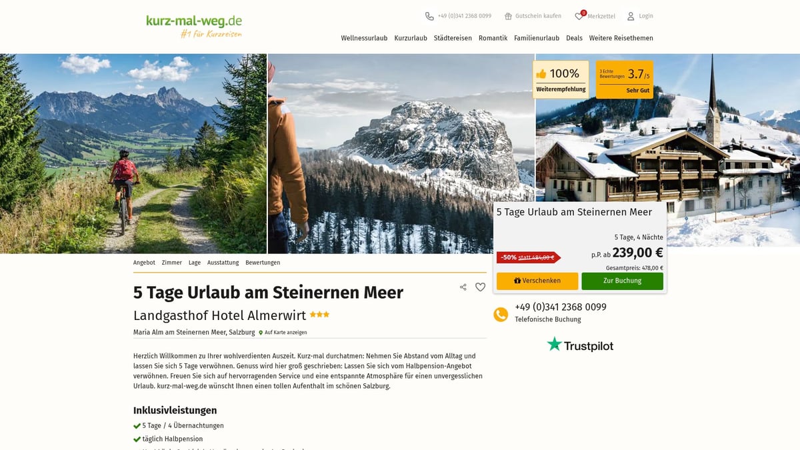Open the Städtereisen menu
This screenshot has height=450, width=800.
(453, 38)
